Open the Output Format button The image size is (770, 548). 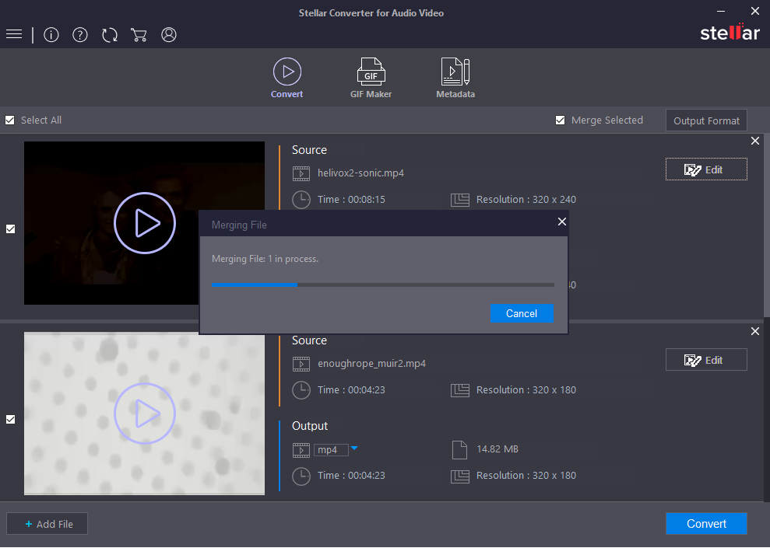[x=706, y=120]
